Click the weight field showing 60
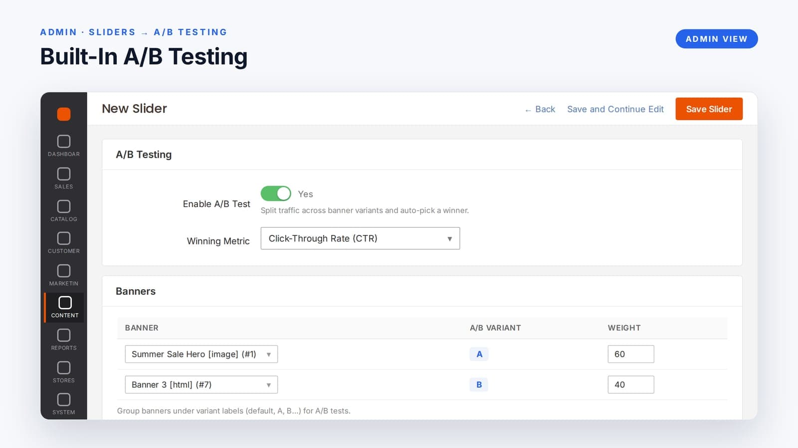 point(631,354)
